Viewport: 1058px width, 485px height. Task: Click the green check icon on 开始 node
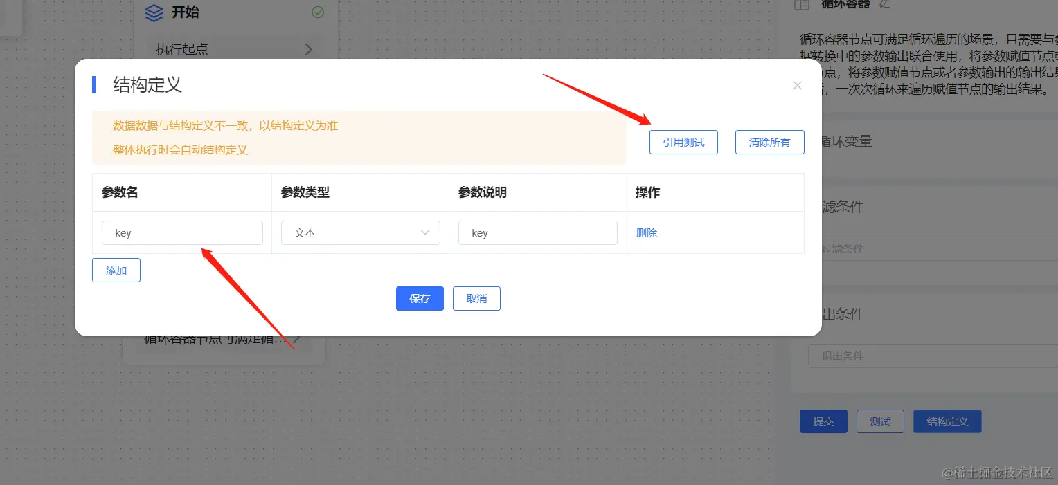(318, 12)
